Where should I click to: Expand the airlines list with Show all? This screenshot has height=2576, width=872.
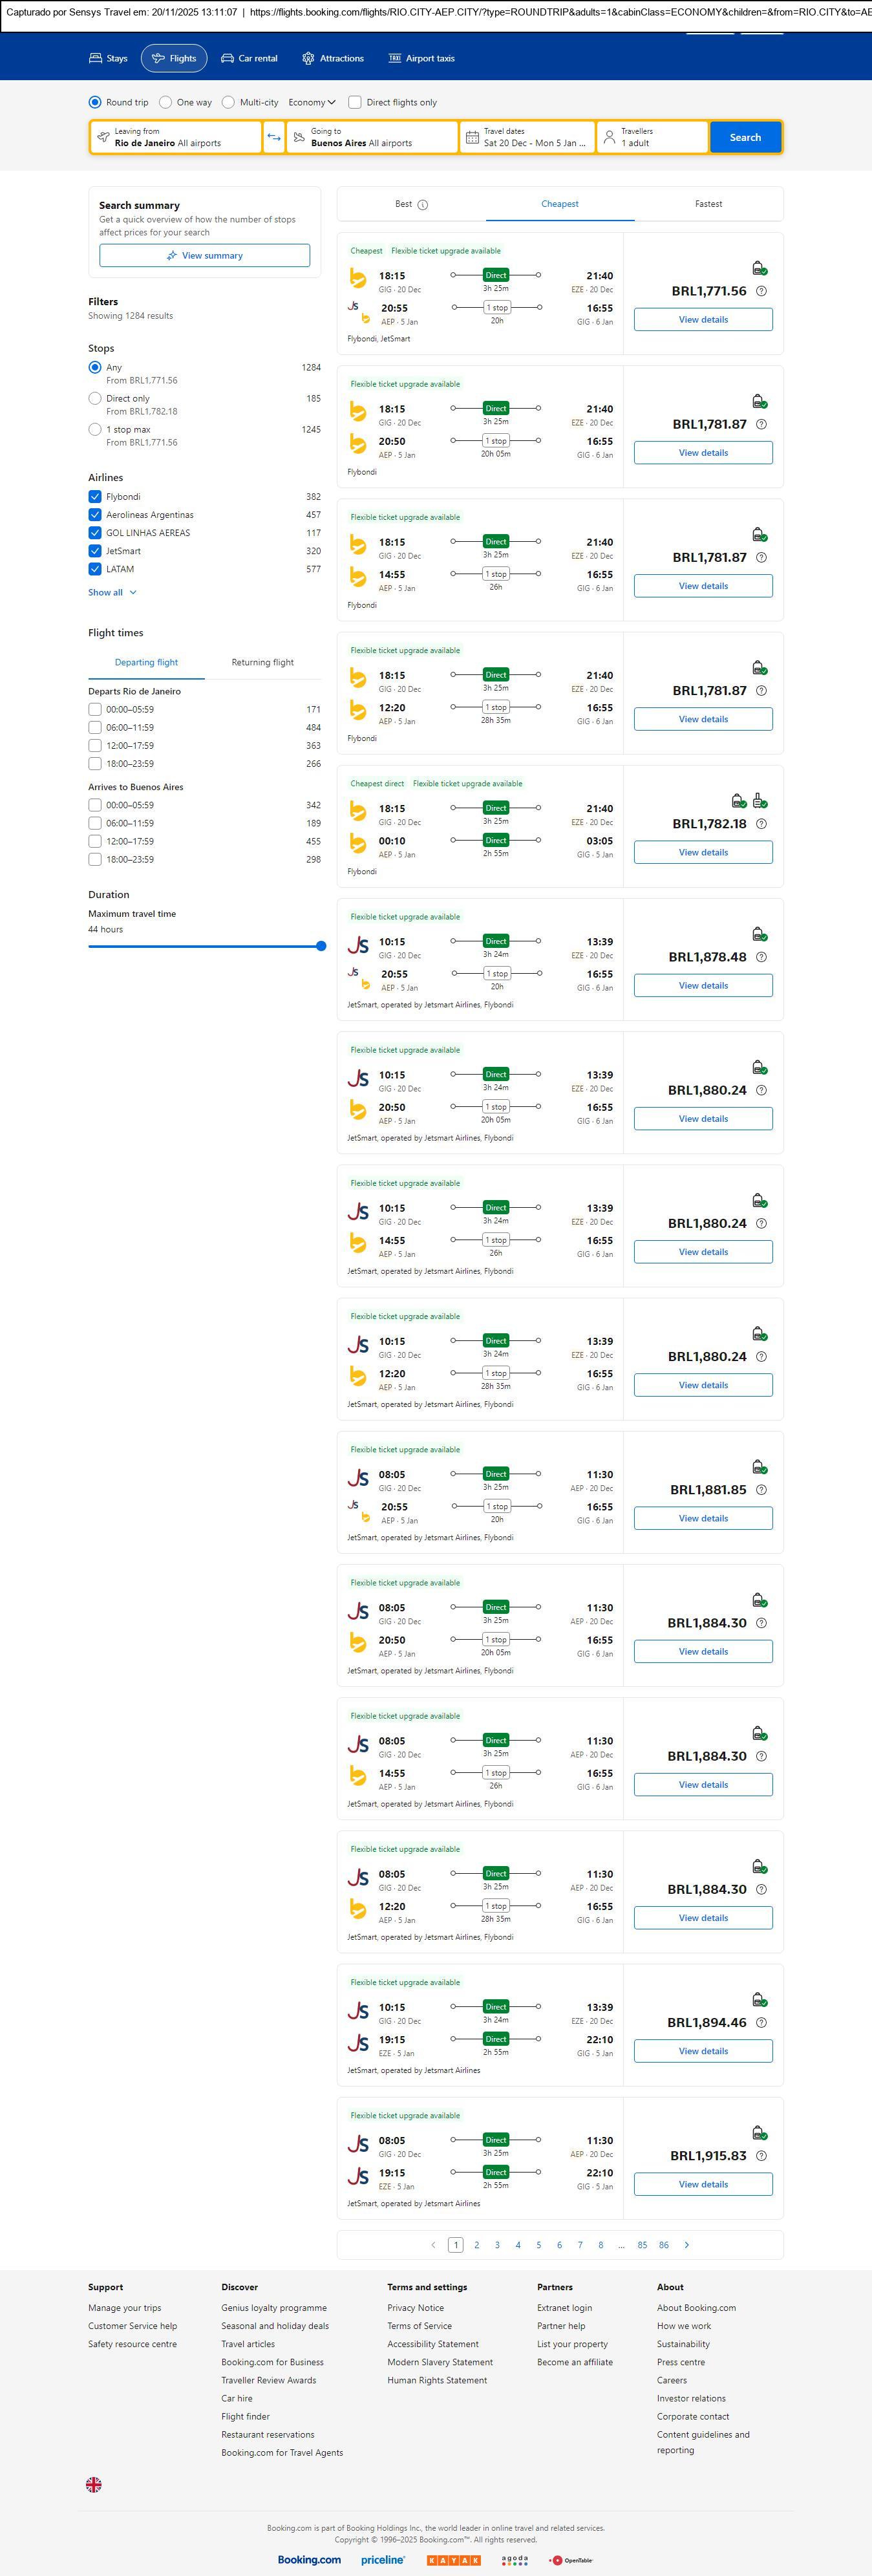coord(112,592)
